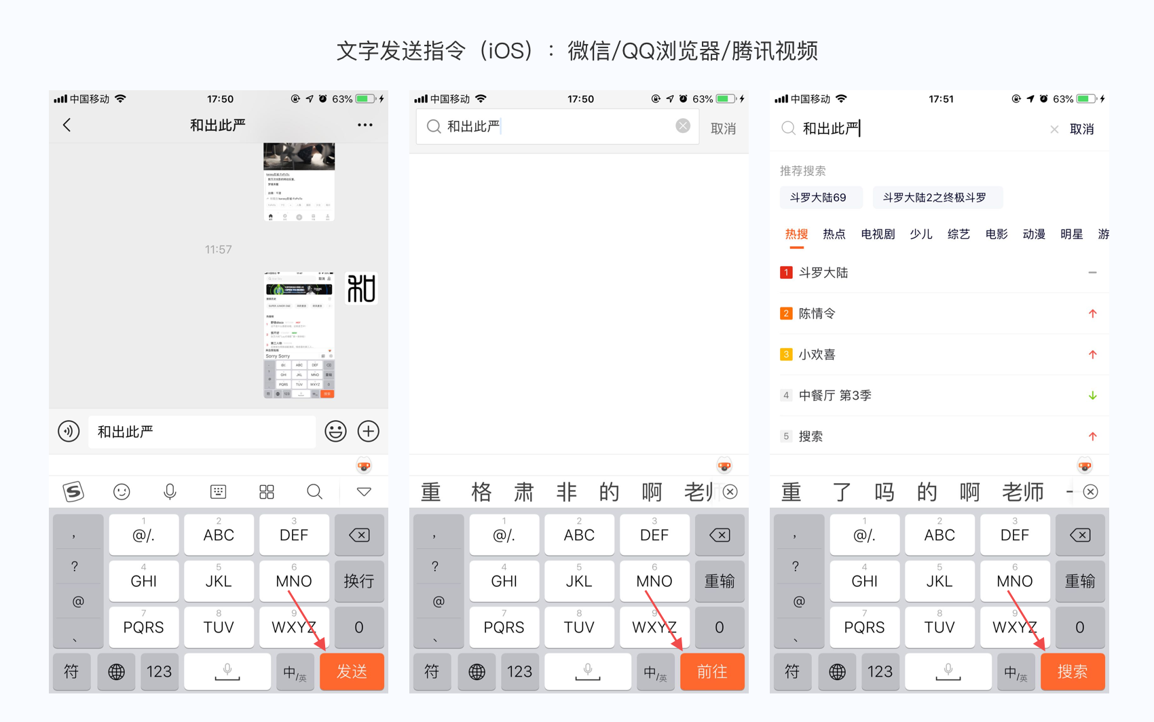
Task: Tap backspace key on QQ Browser keyboard
Action: [720, 535]
